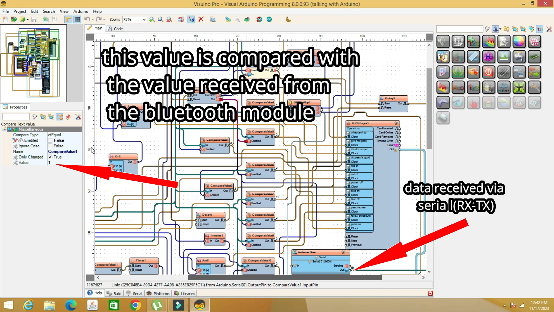Open the Build bottom tab
Screen dimensions: 554x312
pyautogui.click(x=114, y=294)
